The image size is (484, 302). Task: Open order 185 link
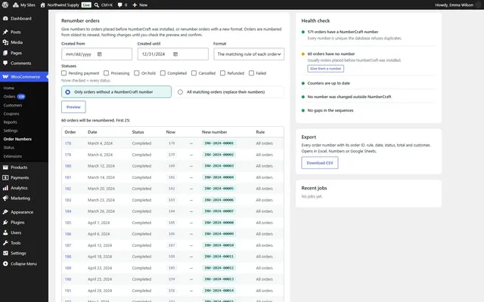(x=68, y=223)
